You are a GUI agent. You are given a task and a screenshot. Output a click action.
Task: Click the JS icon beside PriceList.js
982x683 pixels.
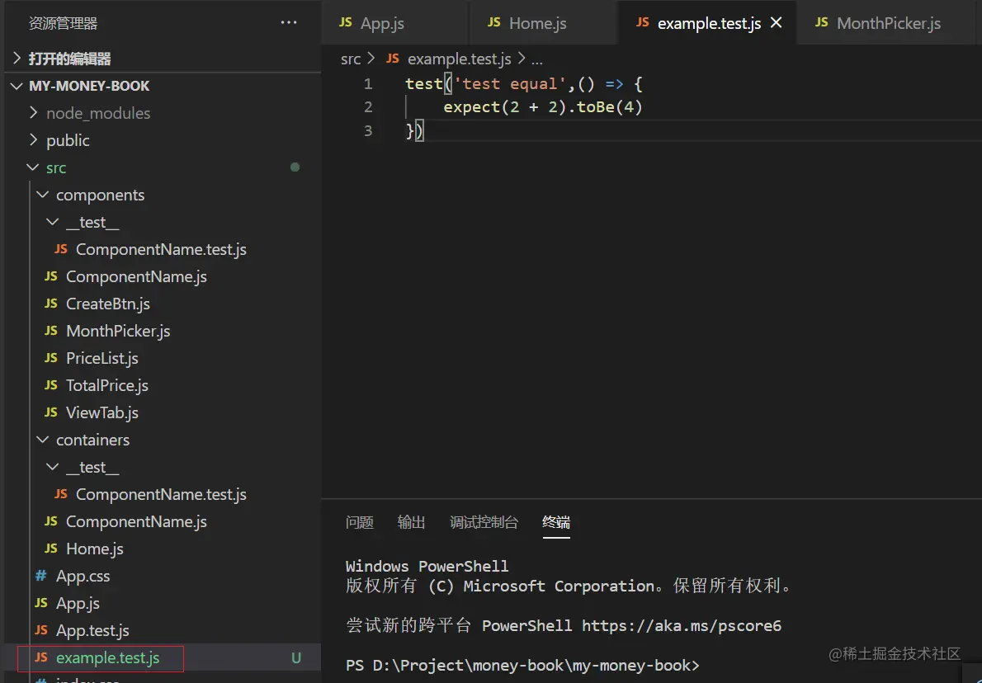51,358
